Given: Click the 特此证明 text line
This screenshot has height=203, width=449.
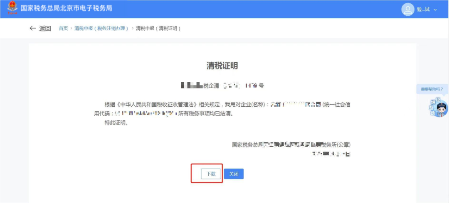Looking at the screenshot, I should (116, 124).
